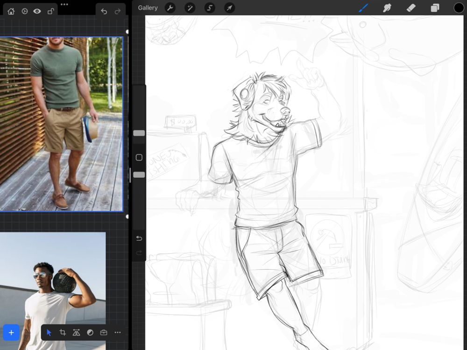Image resolution: width=467 pixels, height=350 pixels.
Task: Open the black active color swatch
Action: [459, 8]
